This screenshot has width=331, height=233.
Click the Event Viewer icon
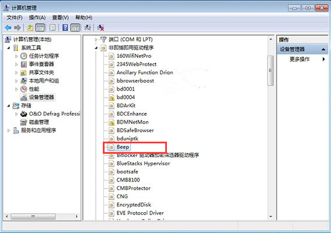24,64
